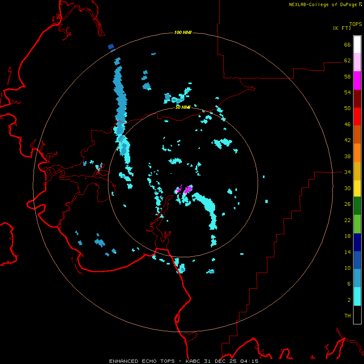This screenshot has width=364, height=364.
Task: Click the 14 legend value
Action: tap(347, 252)
